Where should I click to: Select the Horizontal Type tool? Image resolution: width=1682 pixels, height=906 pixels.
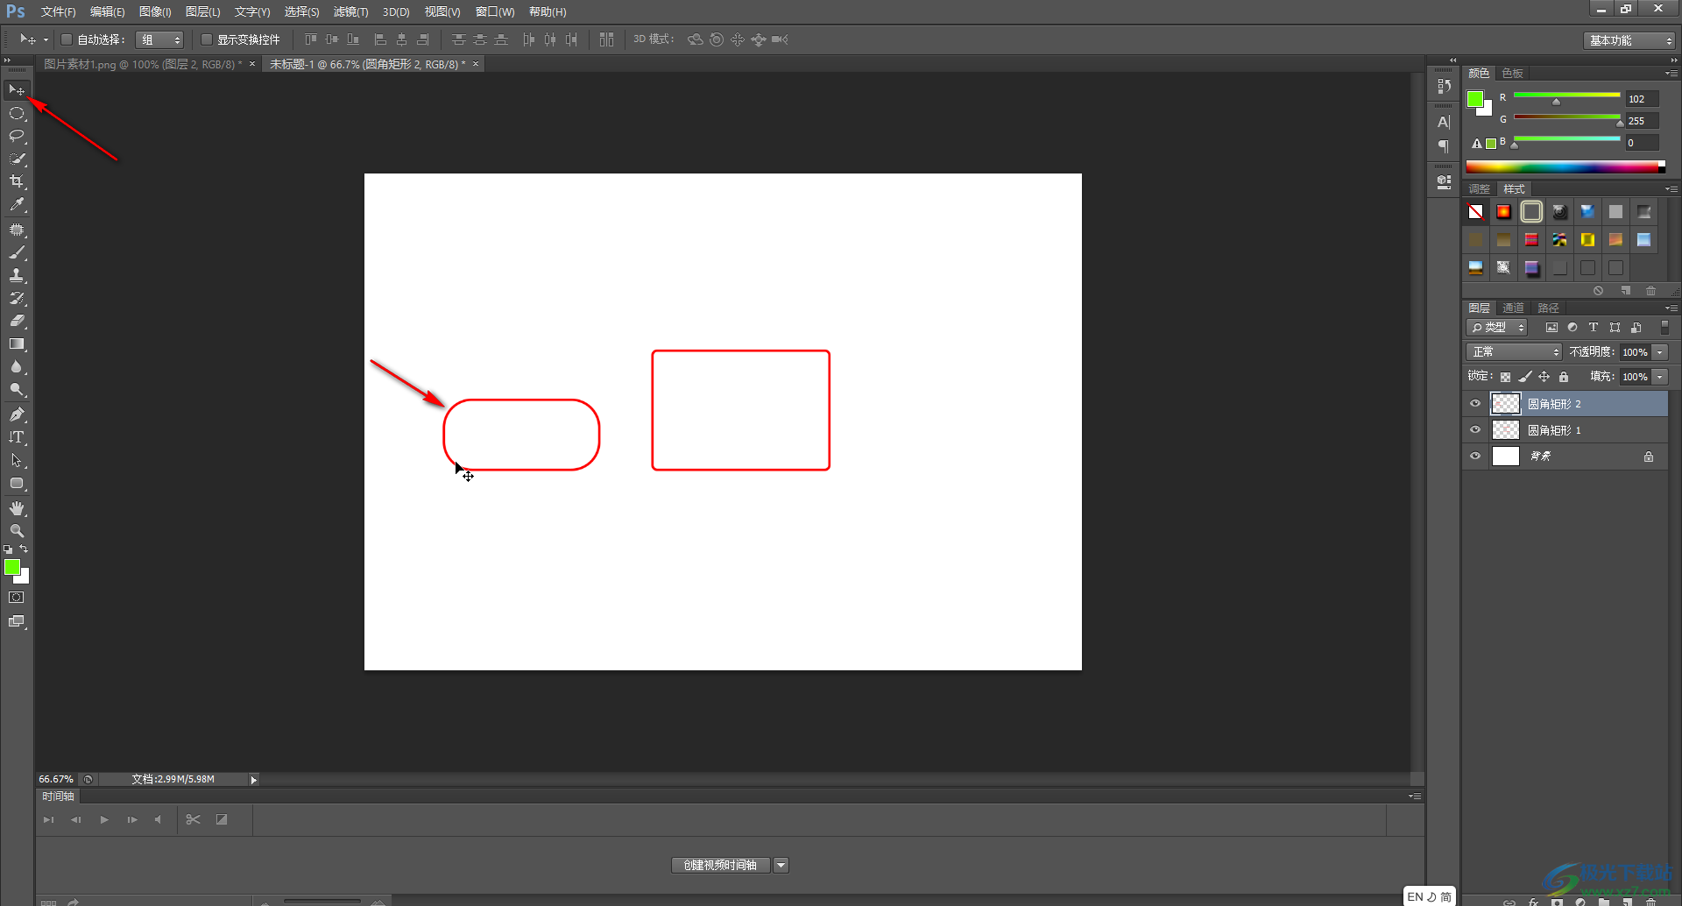coord(17,437)
